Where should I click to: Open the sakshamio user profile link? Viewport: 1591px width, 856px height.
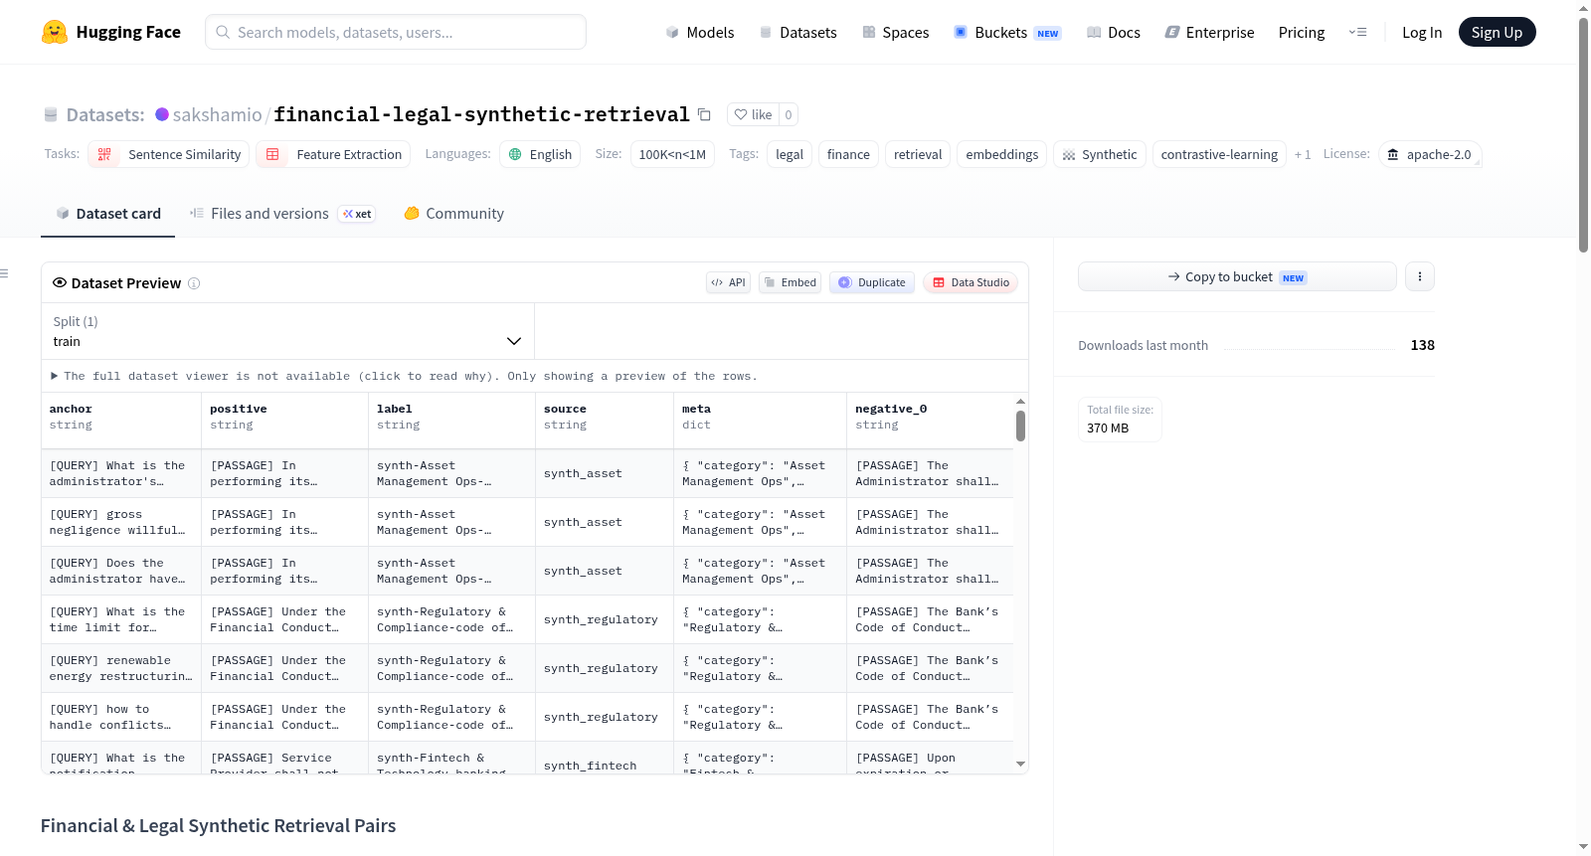[x=217, y=114]
